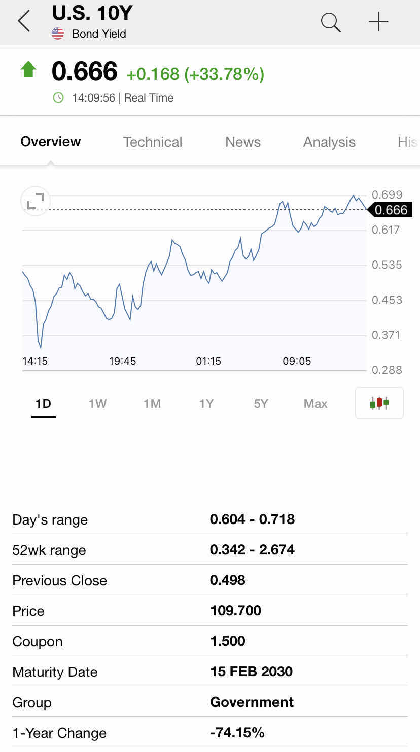The height and width of the screenshot is (752, 420).
Task: Show the 1Y chart range
Action: pyautogui.click(x=206, y=404)
